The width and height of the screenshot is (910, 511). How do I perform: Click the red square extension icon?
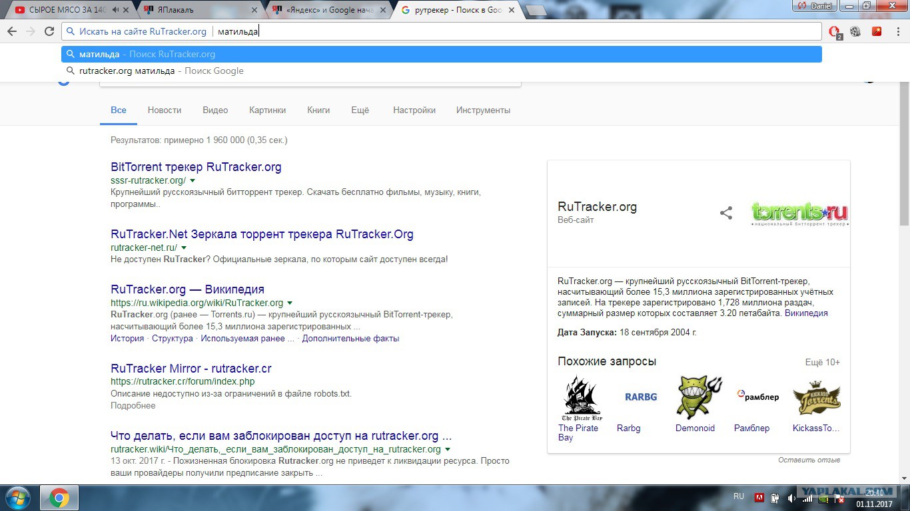(x=877, y=31)
